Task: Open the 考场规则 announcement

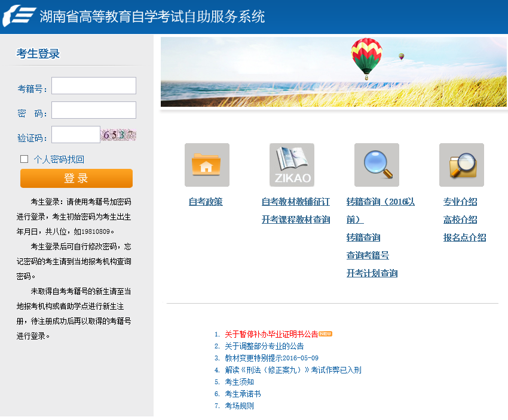Action: pyautogui.click(x=239, y=406)
